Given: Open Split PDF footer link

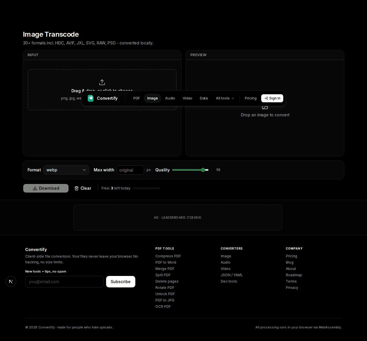Looking at the screenshot, I should click(x=163, y=275).
